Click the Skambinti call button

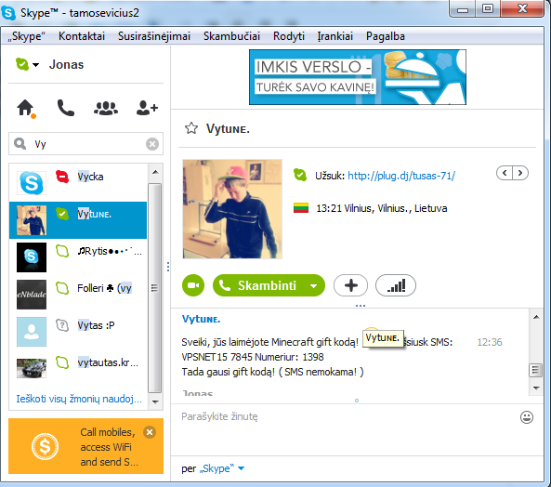click(259, 285)
